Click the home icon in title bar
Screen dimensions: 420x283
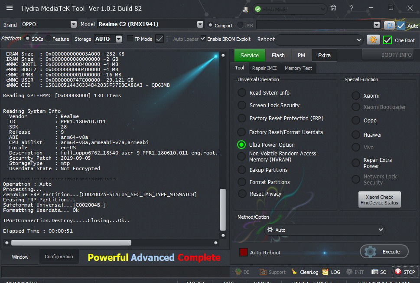pos(333,8)
